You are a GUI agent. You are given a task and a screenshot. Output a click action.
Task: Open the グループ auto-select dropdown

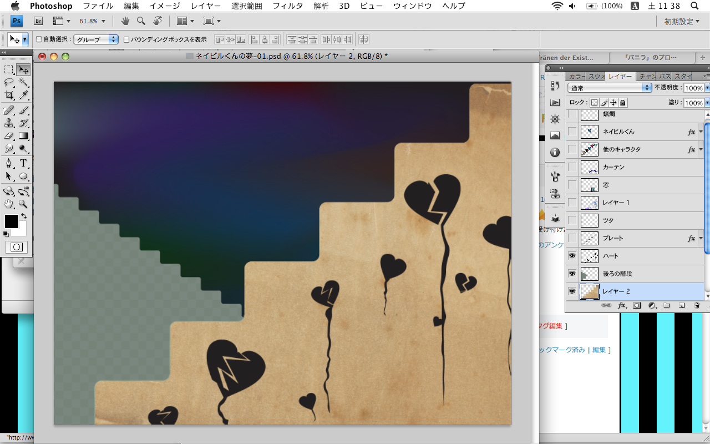pyautogui.click(x=97, y=39)
